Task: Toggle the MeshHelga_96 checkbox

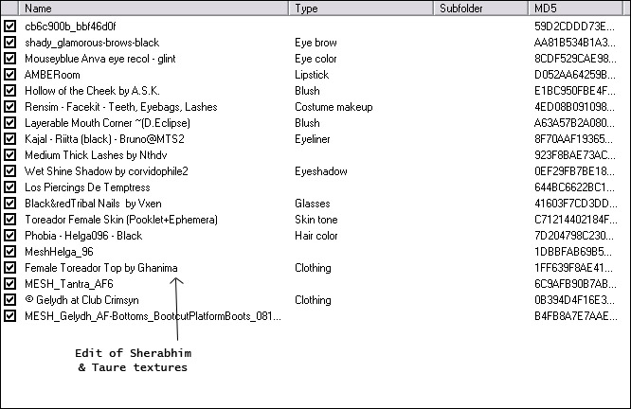Action: point(9,252)
